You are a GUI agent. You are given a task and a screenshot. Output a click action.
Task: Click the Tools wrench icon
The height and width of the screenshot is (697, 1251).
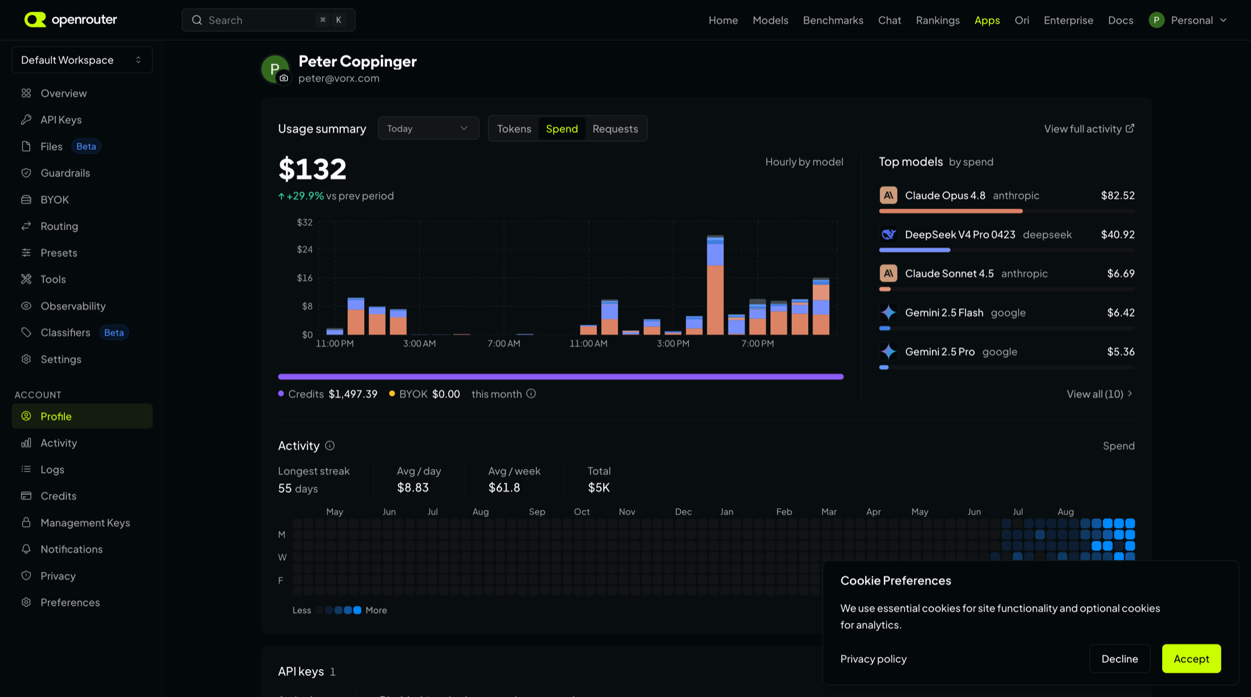[26, 279]
